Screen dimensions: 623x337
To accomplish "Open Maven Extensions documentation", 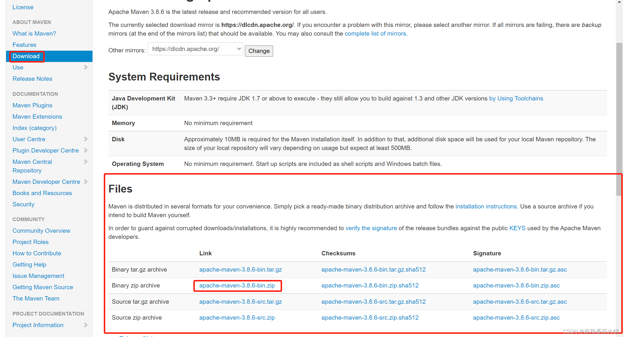I will click(x=37, y=117).
